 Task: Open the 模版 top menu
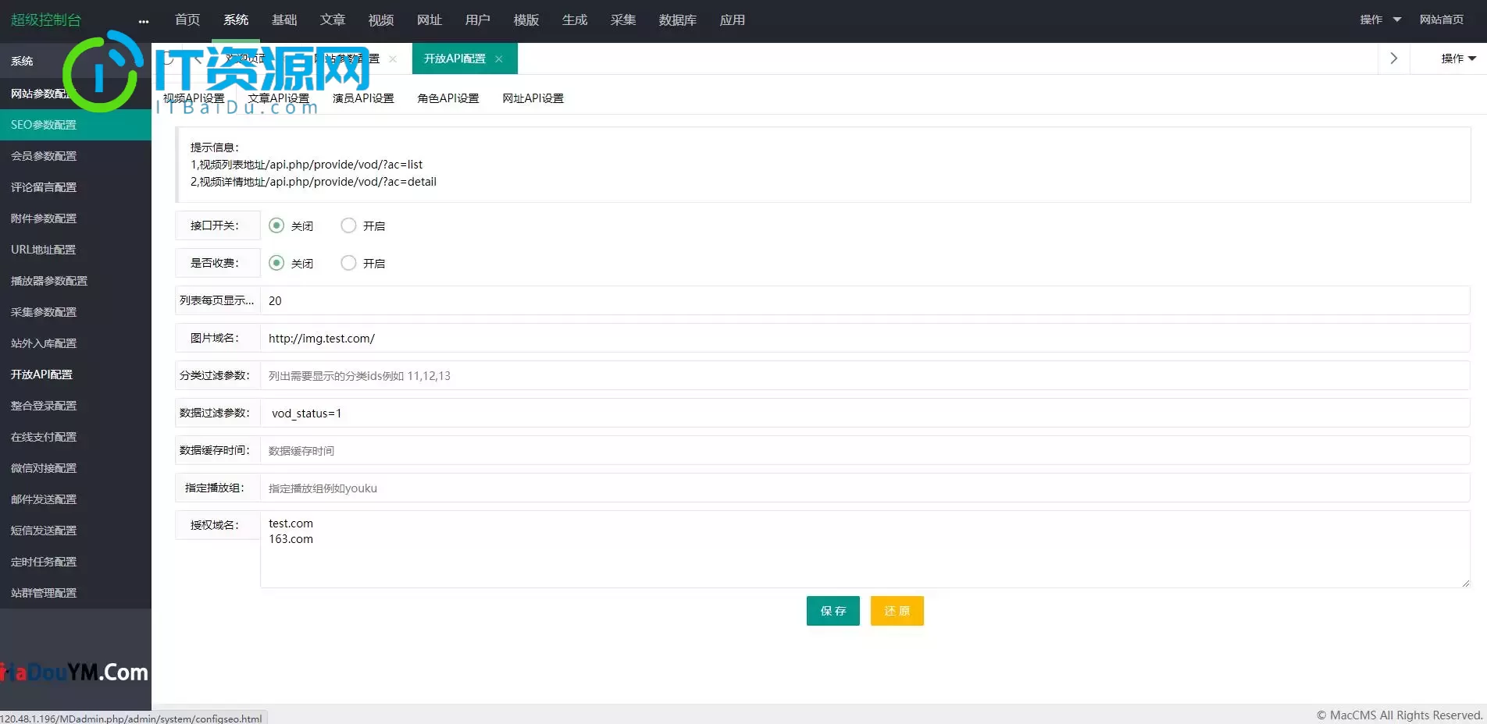point(526,20)
